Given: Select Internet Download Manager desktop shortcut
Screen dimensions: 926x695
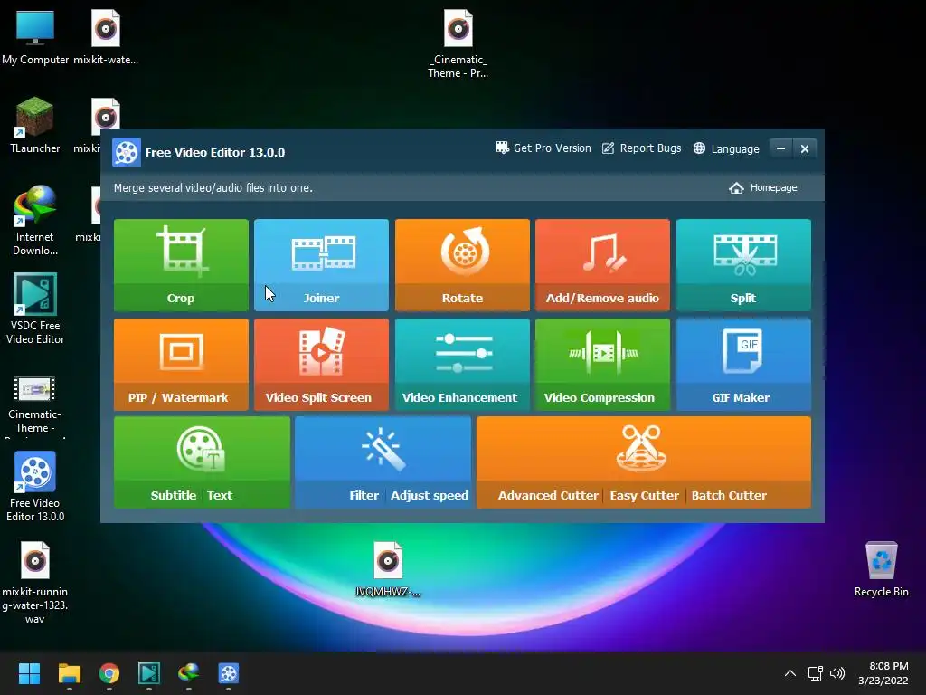Looking at the screenshot, I should (35, 221).
